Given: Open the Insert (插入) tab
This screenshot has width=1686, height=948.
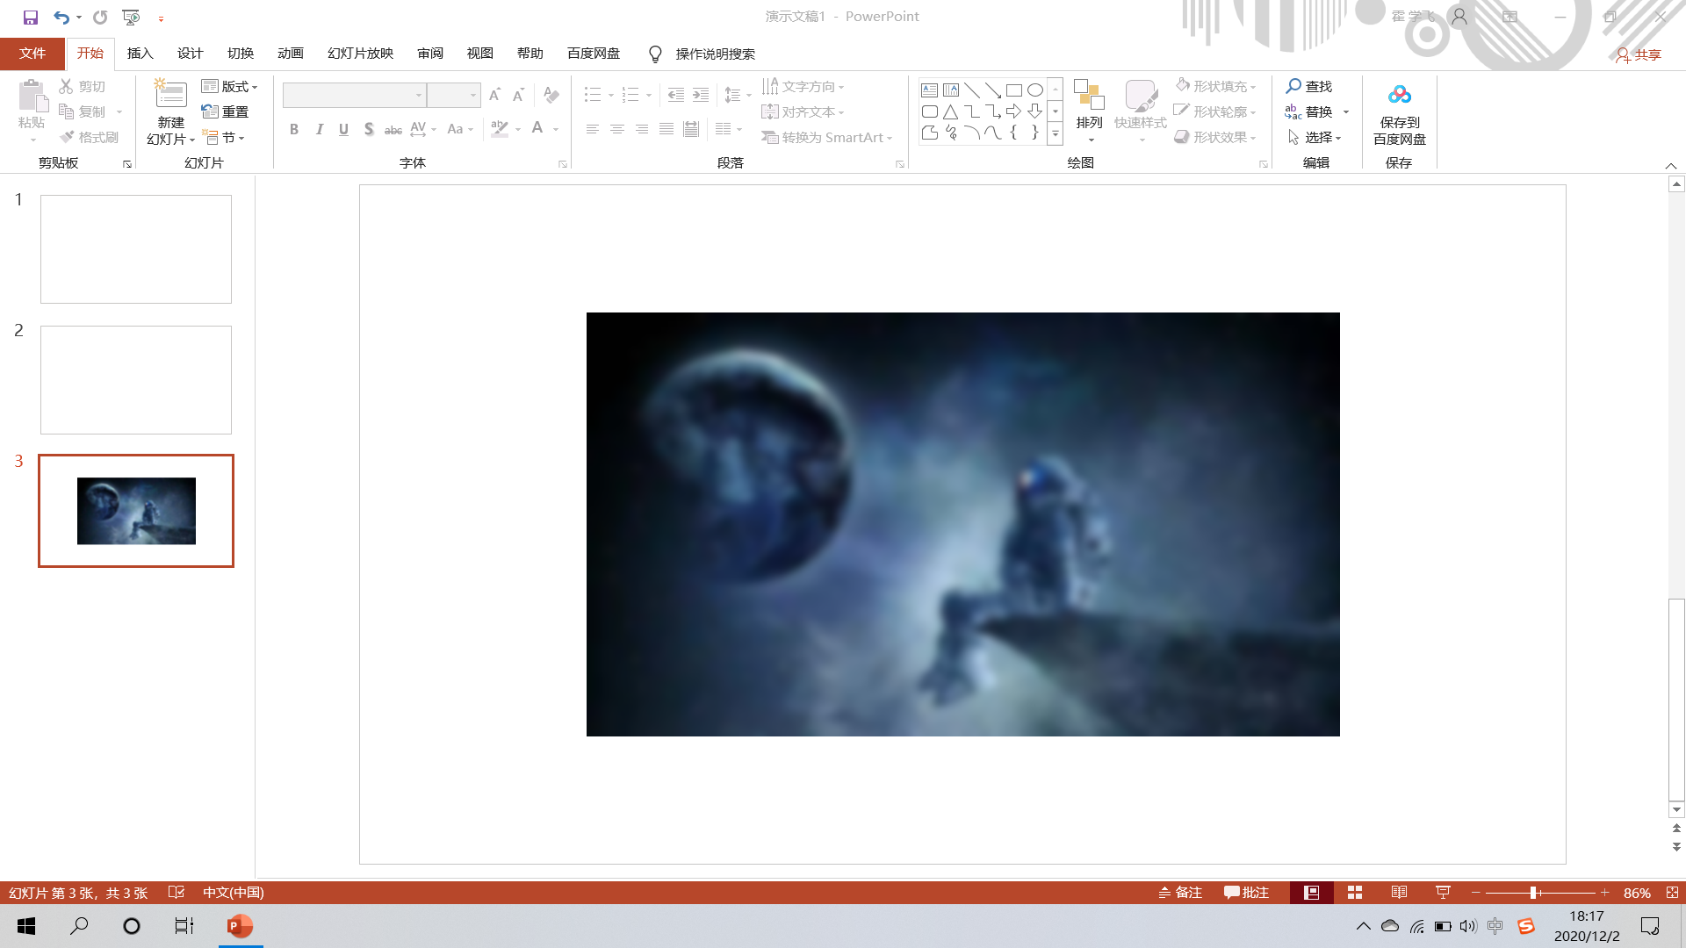Looking at the screenshot, I should [140, 54].
